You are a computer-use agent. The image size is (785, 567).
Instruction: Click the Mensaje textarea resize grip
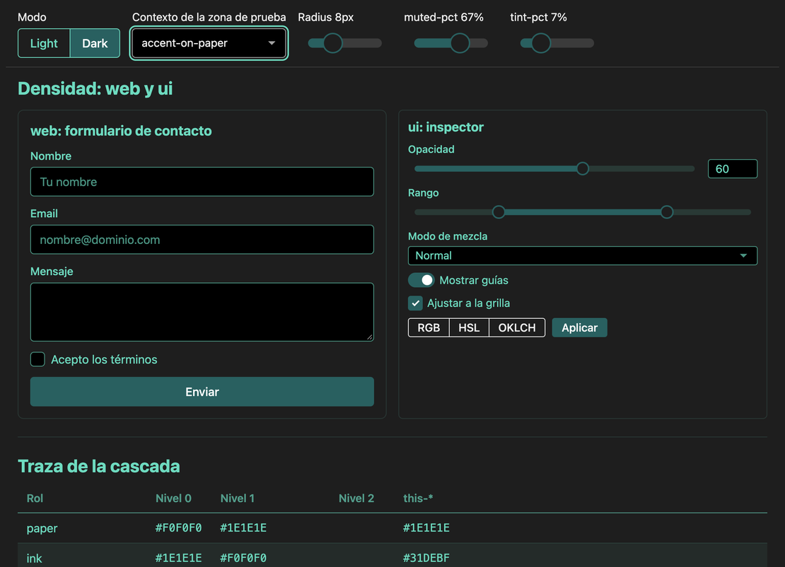click(369, 337)
